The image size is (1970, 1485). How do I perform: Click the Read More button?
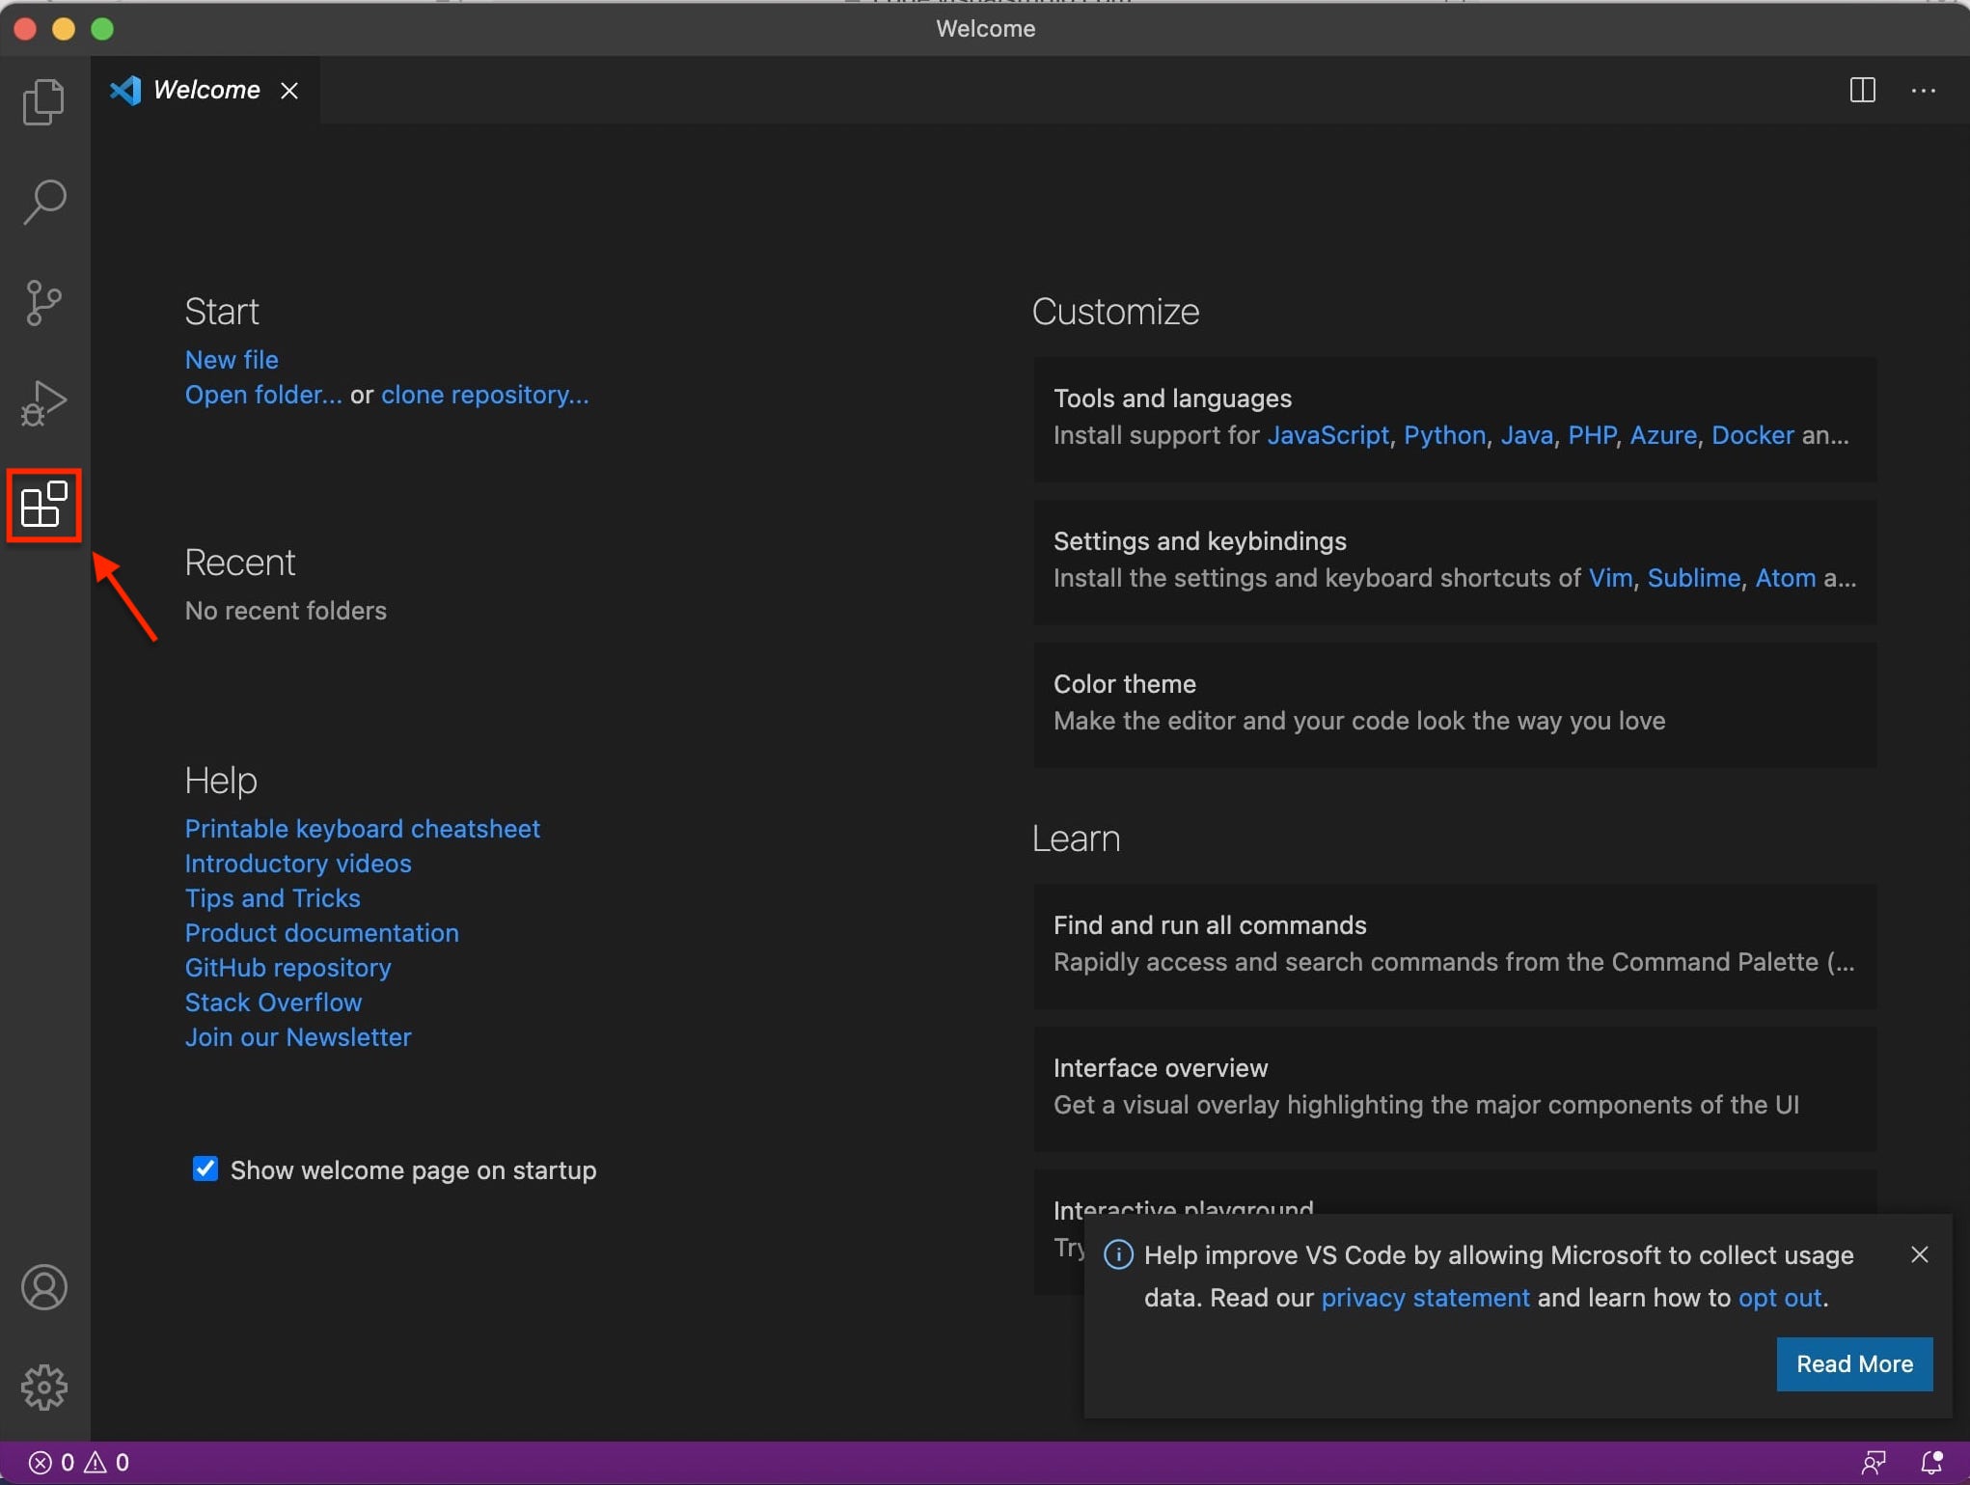pos(1854,1363)
